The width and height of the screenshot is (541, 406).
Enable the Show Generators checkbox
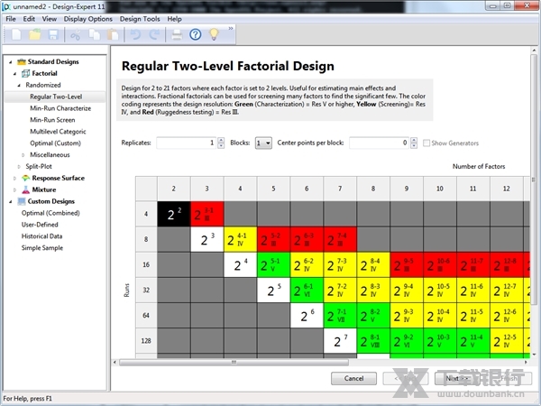(x=426, y=143)
